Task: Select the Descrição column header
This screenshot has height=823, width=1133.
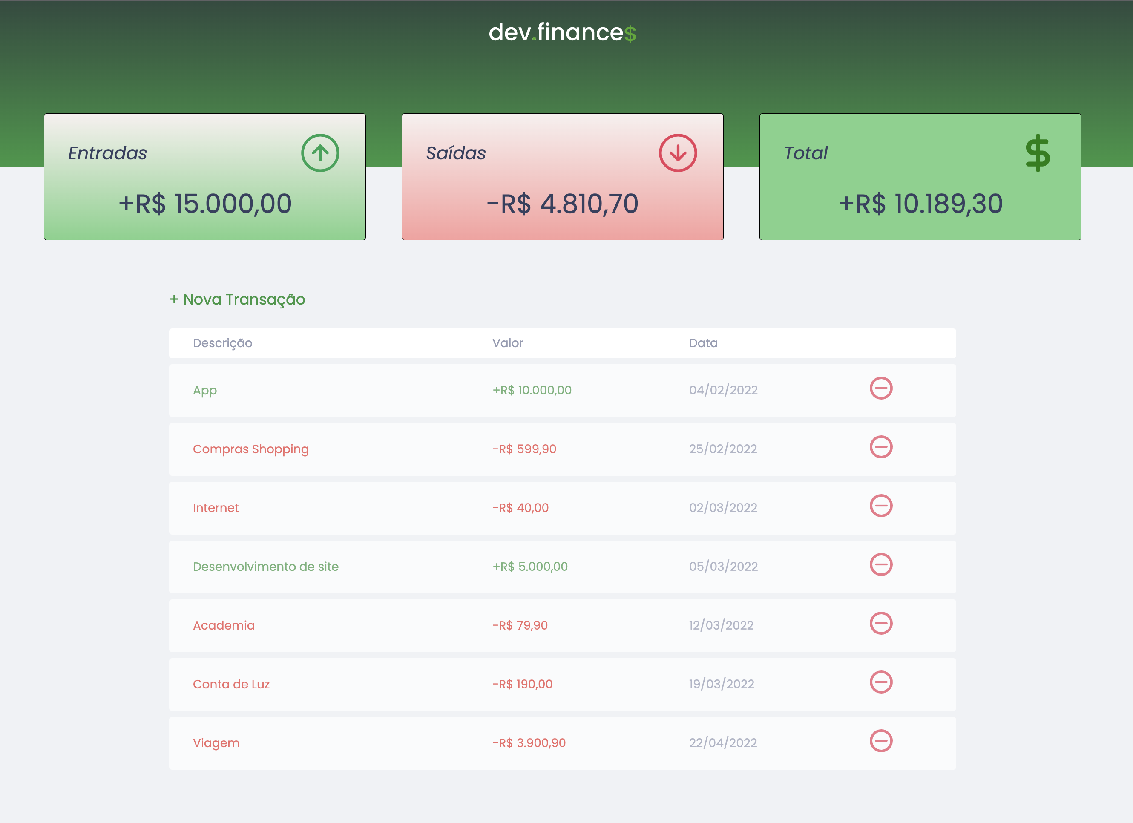Action: coord(222,343)
